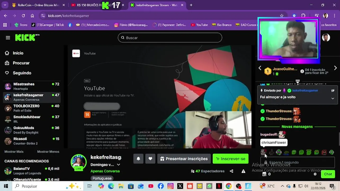The image size is (340, 191).
Task: Open kekefreitasgamer name in pinned message
Action: click(305, 90)
